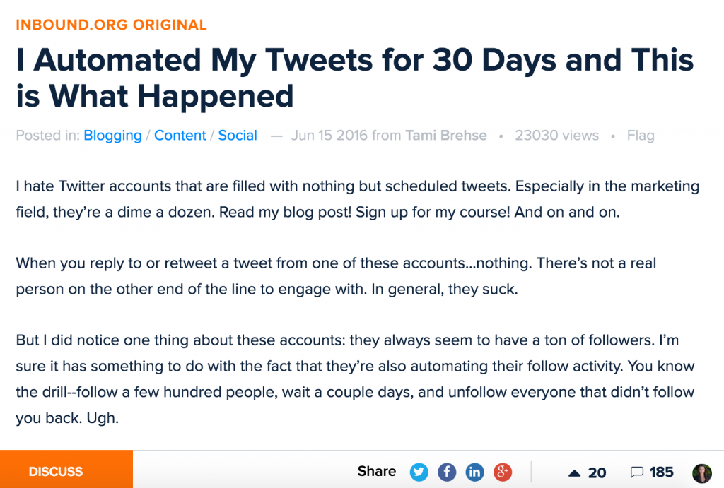Share the article on LinkedIn
The image size is (724, 488).
tap(474, 472)
